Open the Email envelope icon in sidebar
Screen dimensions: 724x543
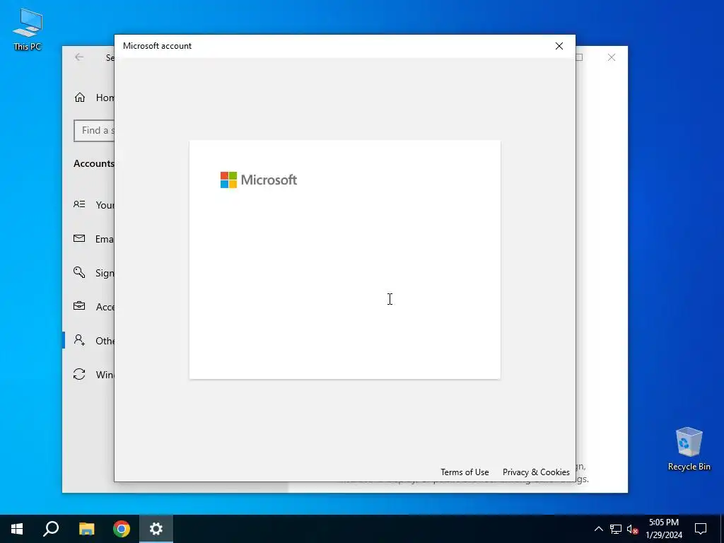[x=79, y=239]
